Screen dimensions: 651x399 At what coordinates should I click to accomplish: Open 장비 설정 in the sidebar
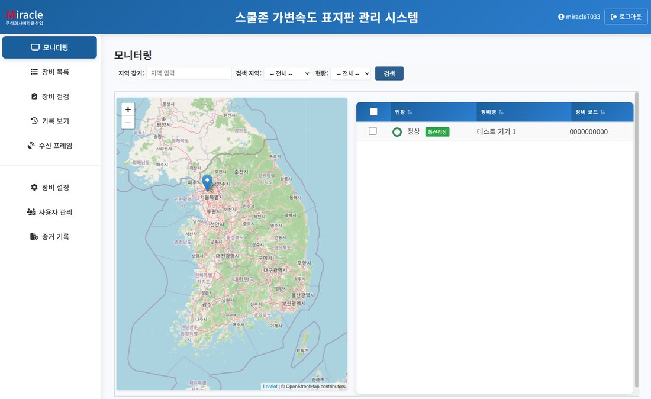pyautogui.click(x=49, y=187)
